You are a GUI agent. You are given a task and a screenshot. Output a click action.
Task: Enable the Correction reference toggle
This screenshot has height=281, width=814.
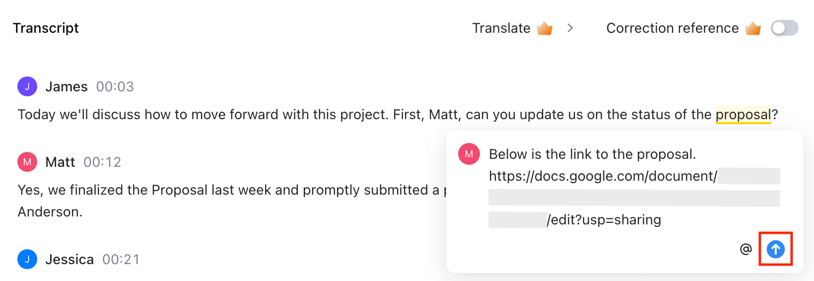(x=784, y=28)
